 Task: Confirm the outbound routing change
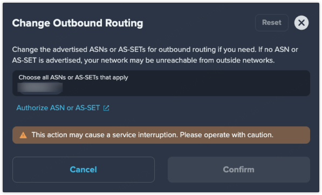click(x=239, y=170)
